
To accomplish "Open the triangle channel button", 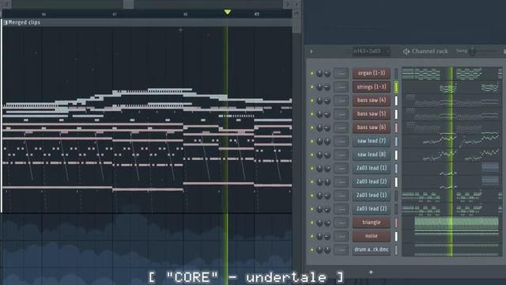I will click(x=371, y=222).
